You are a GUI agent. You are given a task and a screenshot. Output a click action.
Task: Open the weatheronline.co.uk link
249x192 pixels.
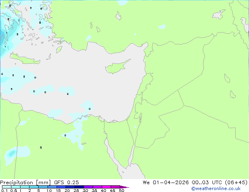(216, 188)
